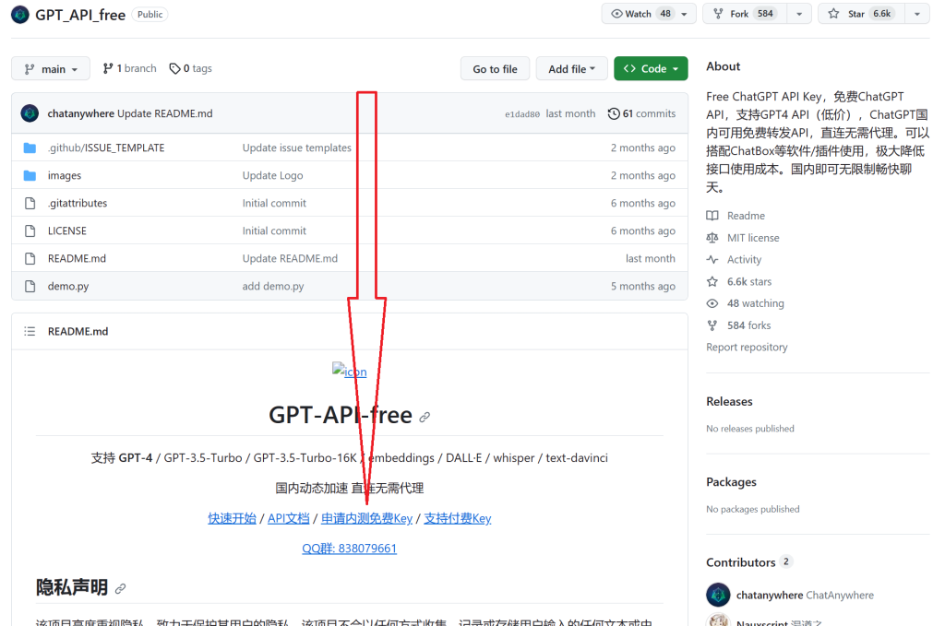Open the demo.py file

tap(68, 286)
